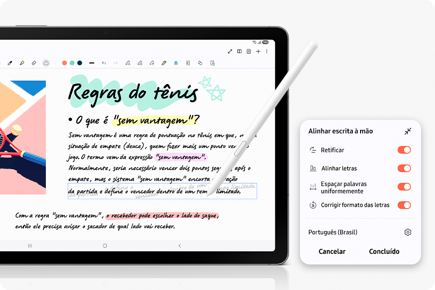
Task: Select the Eraser tool
Action: (33, 62)
